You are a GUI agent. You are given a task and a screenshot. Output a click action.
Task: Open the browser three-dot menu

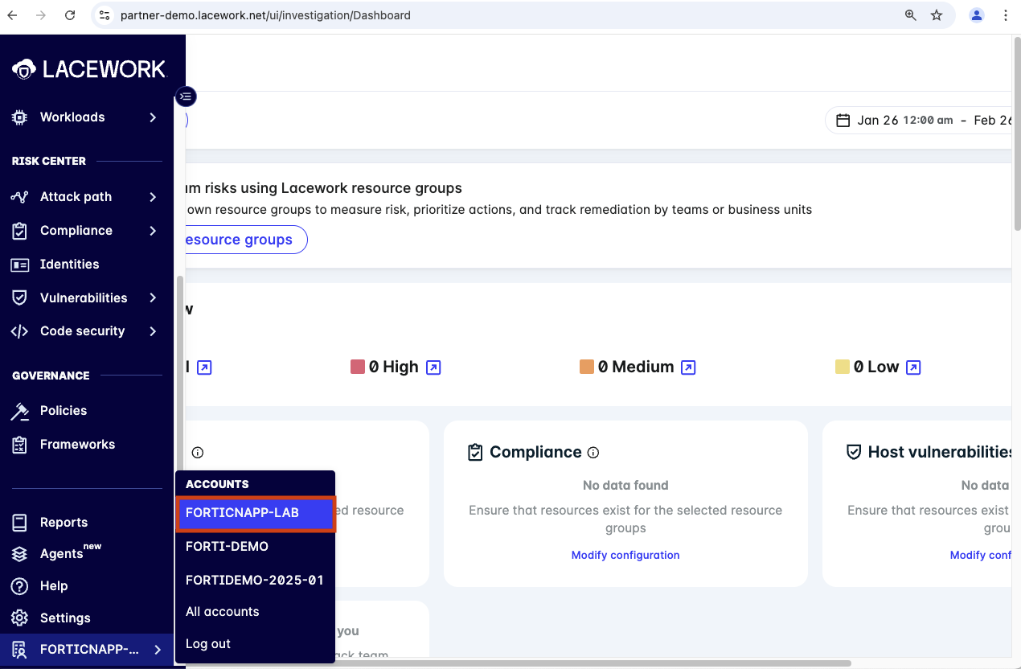point(1006,15)
